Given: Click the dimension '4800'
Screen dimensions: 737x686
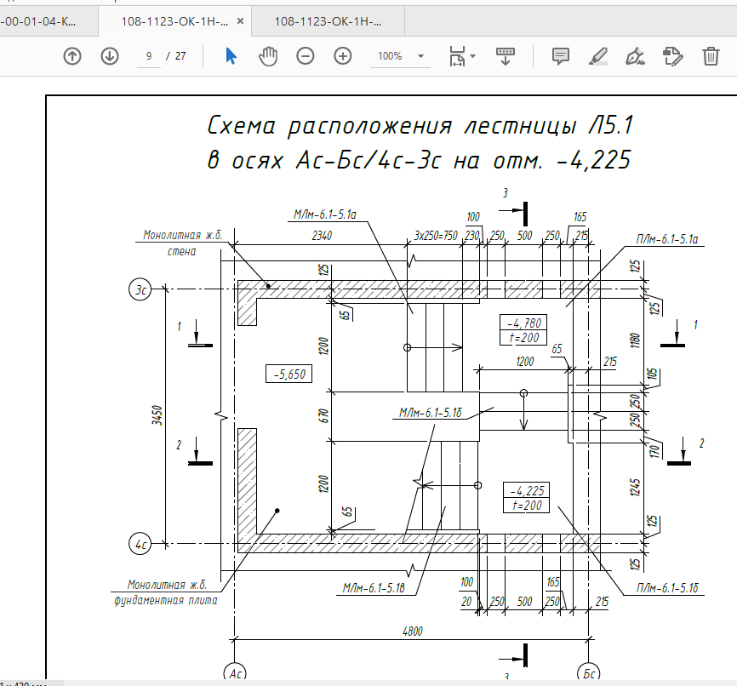Looking at the screenshot, I should (x=412, y=631).
